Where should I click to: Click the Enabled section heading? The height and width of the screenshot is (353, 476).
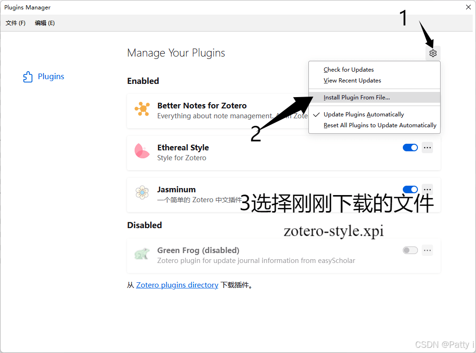point(143,81)
